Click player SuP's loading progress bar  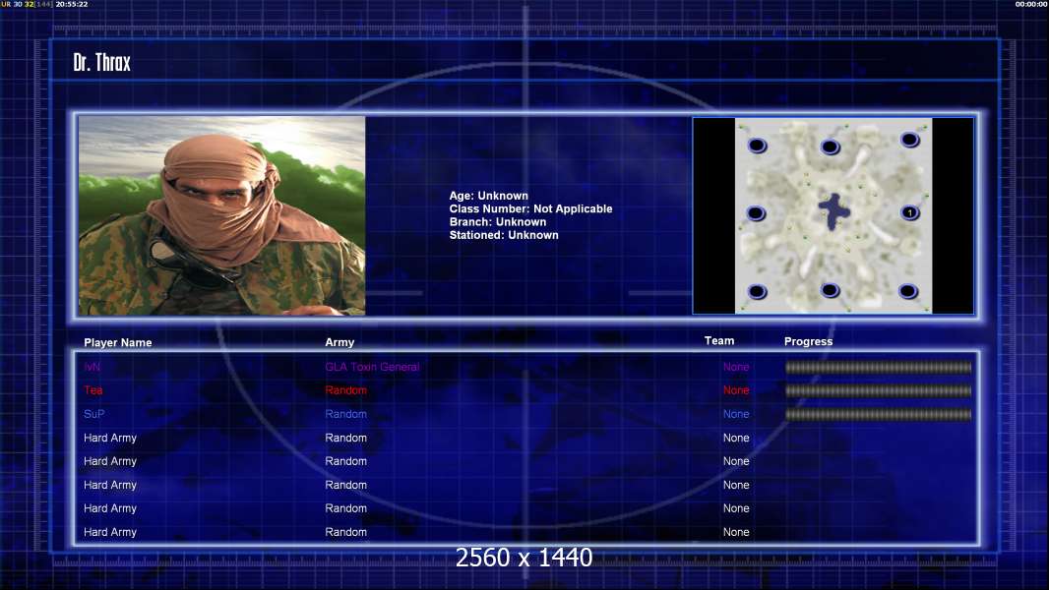click(878, 415)
